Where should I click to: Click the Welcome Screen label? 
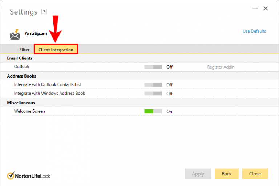tap(29, 111)
